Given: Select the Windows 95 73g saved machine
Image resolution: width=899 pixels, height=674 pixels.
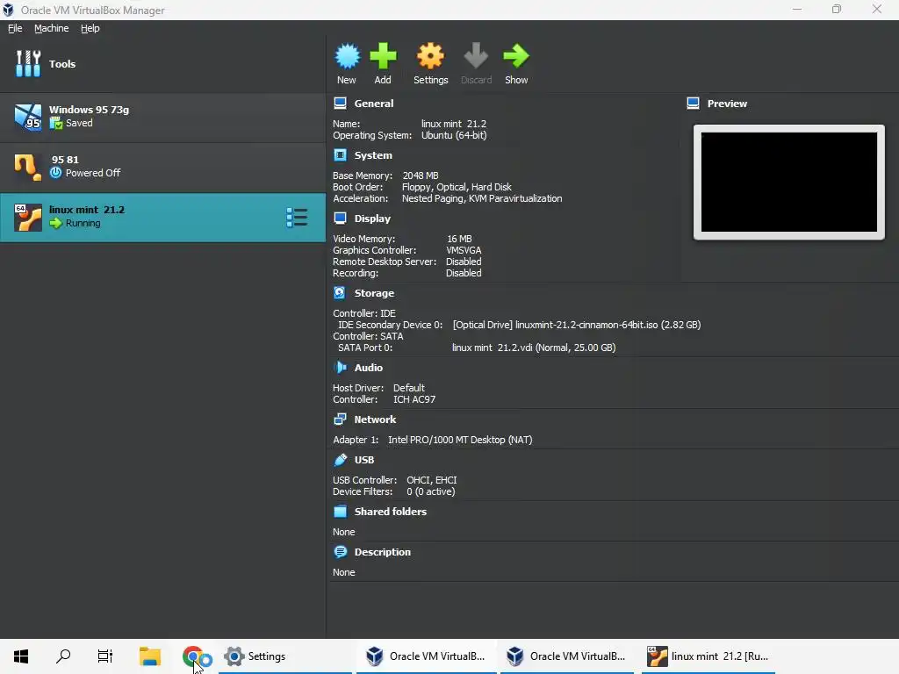Looking at the screenshot, I should click(162, 117).
